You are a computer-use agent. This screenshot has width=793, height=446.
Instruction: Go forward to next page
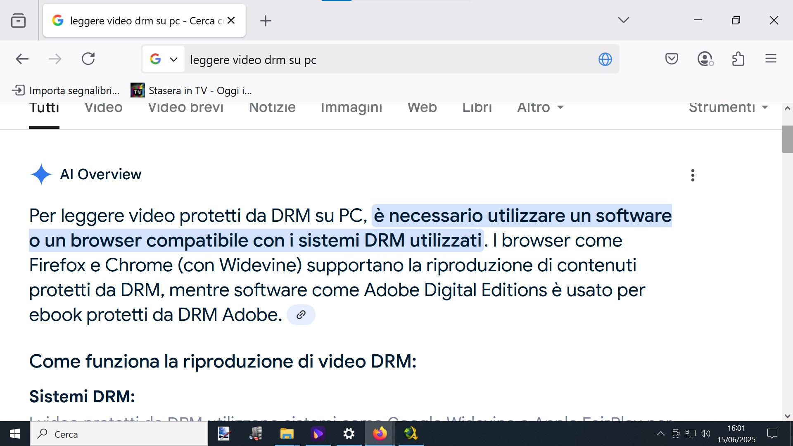55,59
